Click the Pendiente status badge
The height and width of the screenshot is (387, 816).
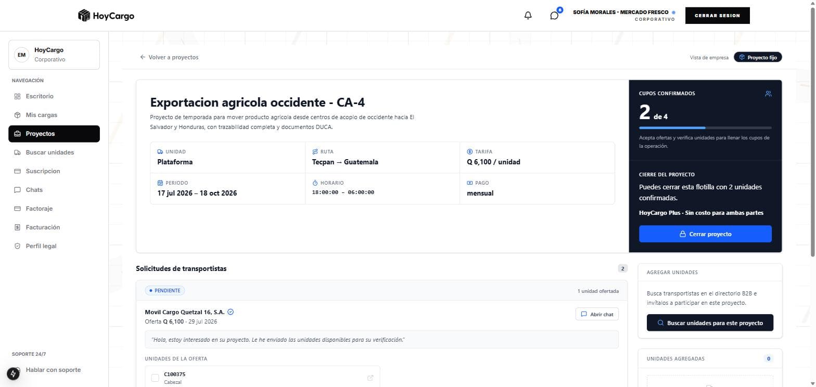point(165,291)
